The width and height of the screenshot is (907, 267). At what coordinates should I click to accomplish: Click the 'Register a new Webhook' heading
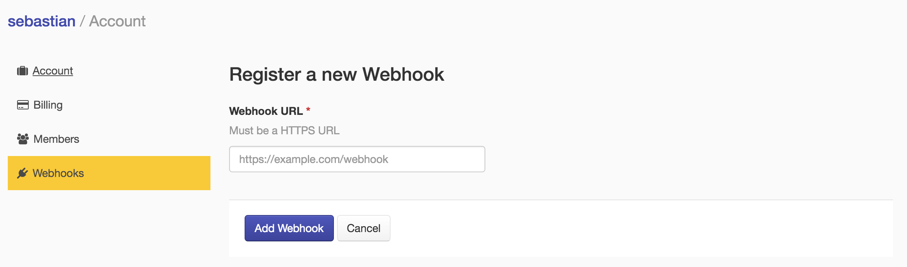[x=337, y=75]
